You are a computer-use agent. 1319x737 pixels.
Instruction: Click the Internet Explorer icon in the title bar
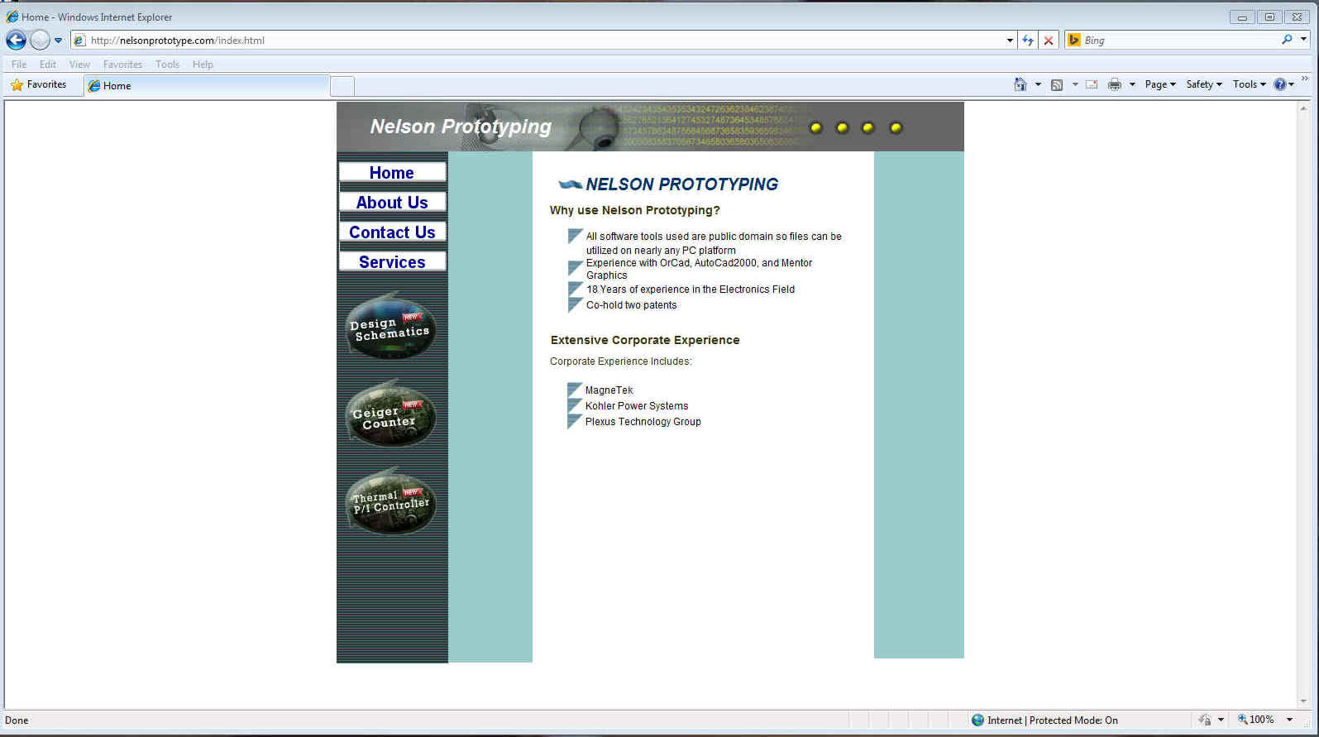tap(12, 17)
